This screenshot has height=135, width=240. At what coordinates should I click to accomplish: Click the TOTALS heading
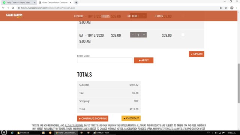coord(84,75)
